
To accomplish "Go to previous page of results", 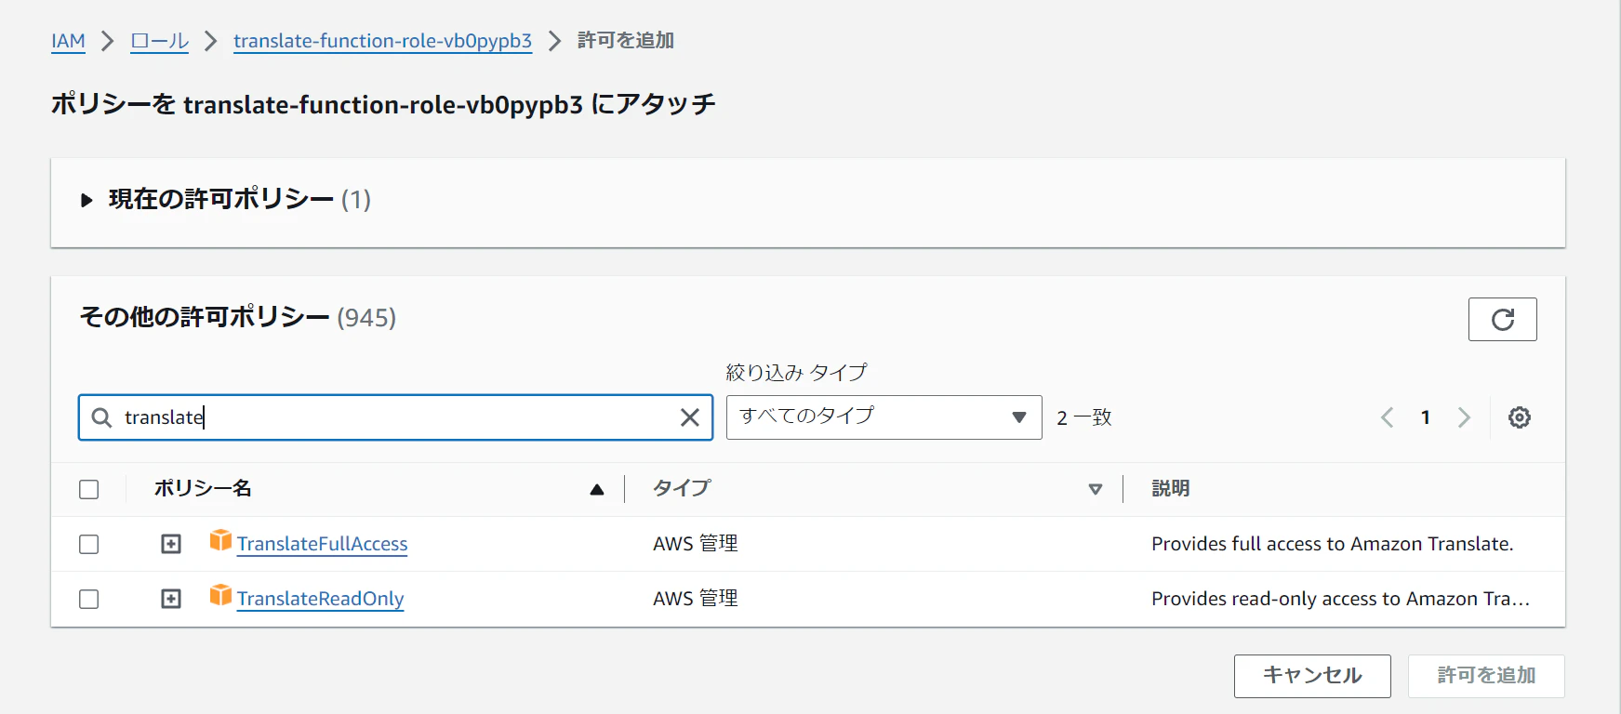I will point(1388,417).
